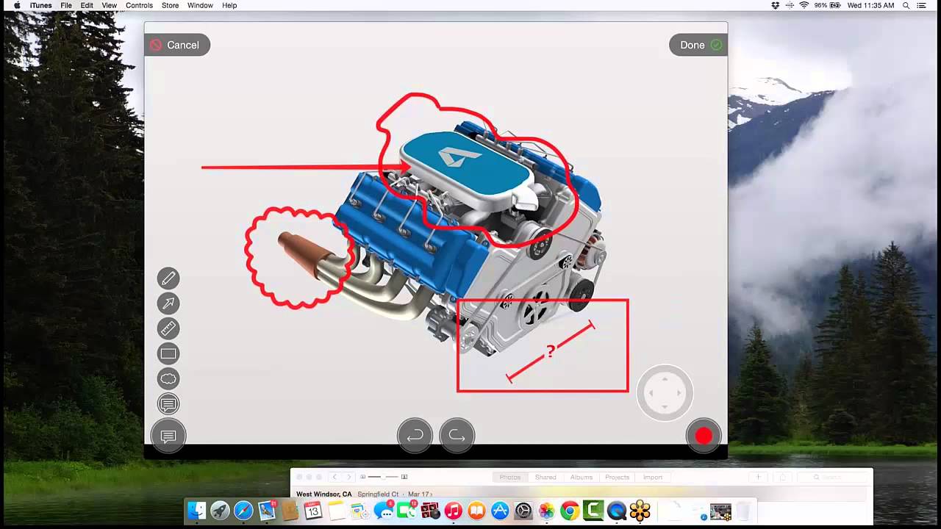Open the File menu
941x529 pixels.
[x=66, y=5]
